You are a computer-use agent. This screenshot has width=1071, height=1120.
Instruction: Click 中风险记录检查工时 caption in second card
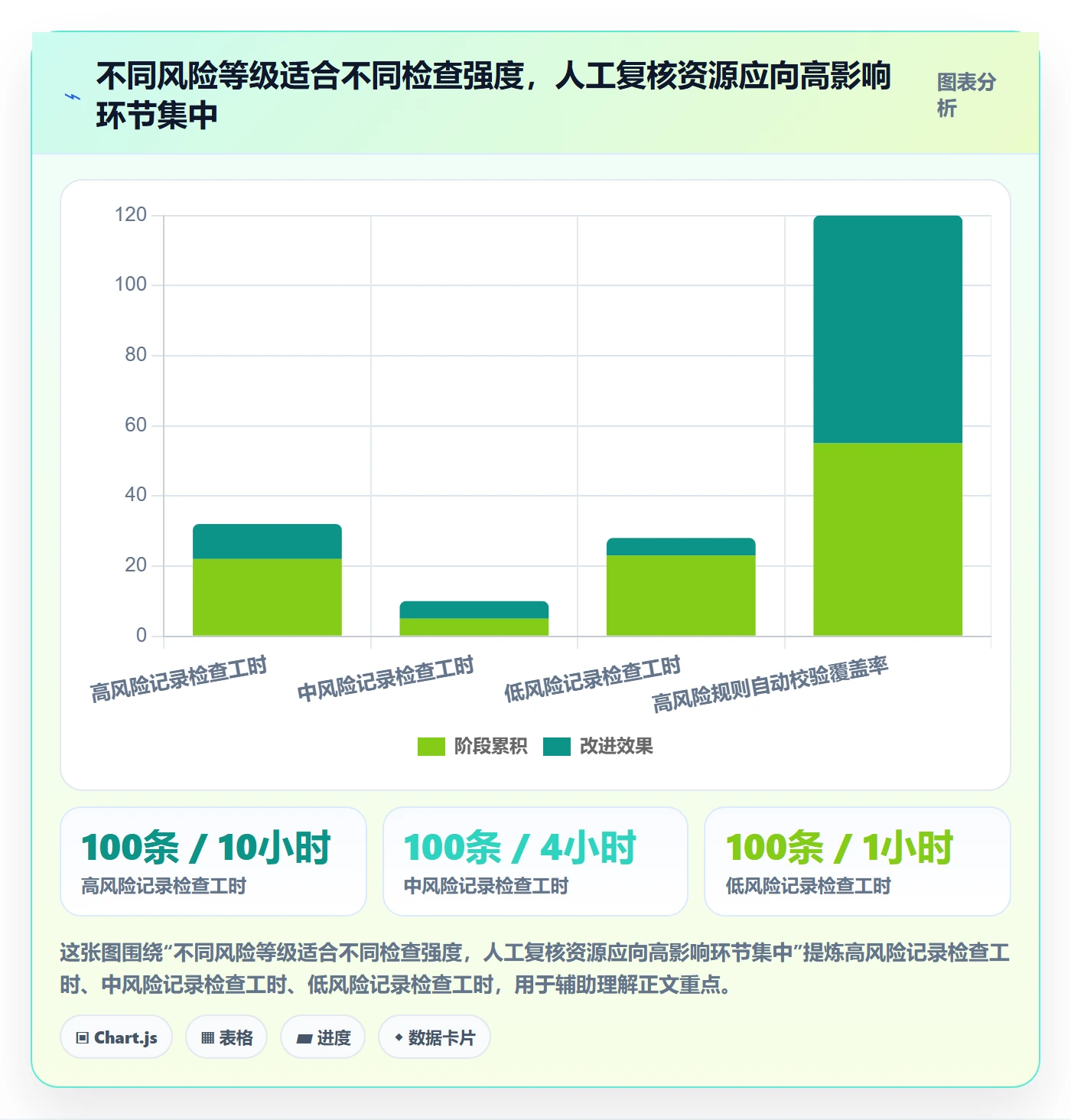pos(487,886)
